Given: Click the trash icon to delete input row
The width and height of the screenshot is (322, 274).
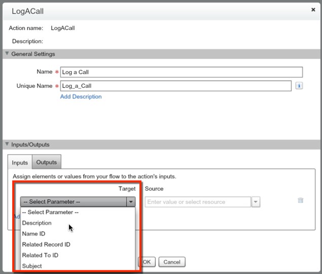Looking at the screenshot, I should coord(300,201).
